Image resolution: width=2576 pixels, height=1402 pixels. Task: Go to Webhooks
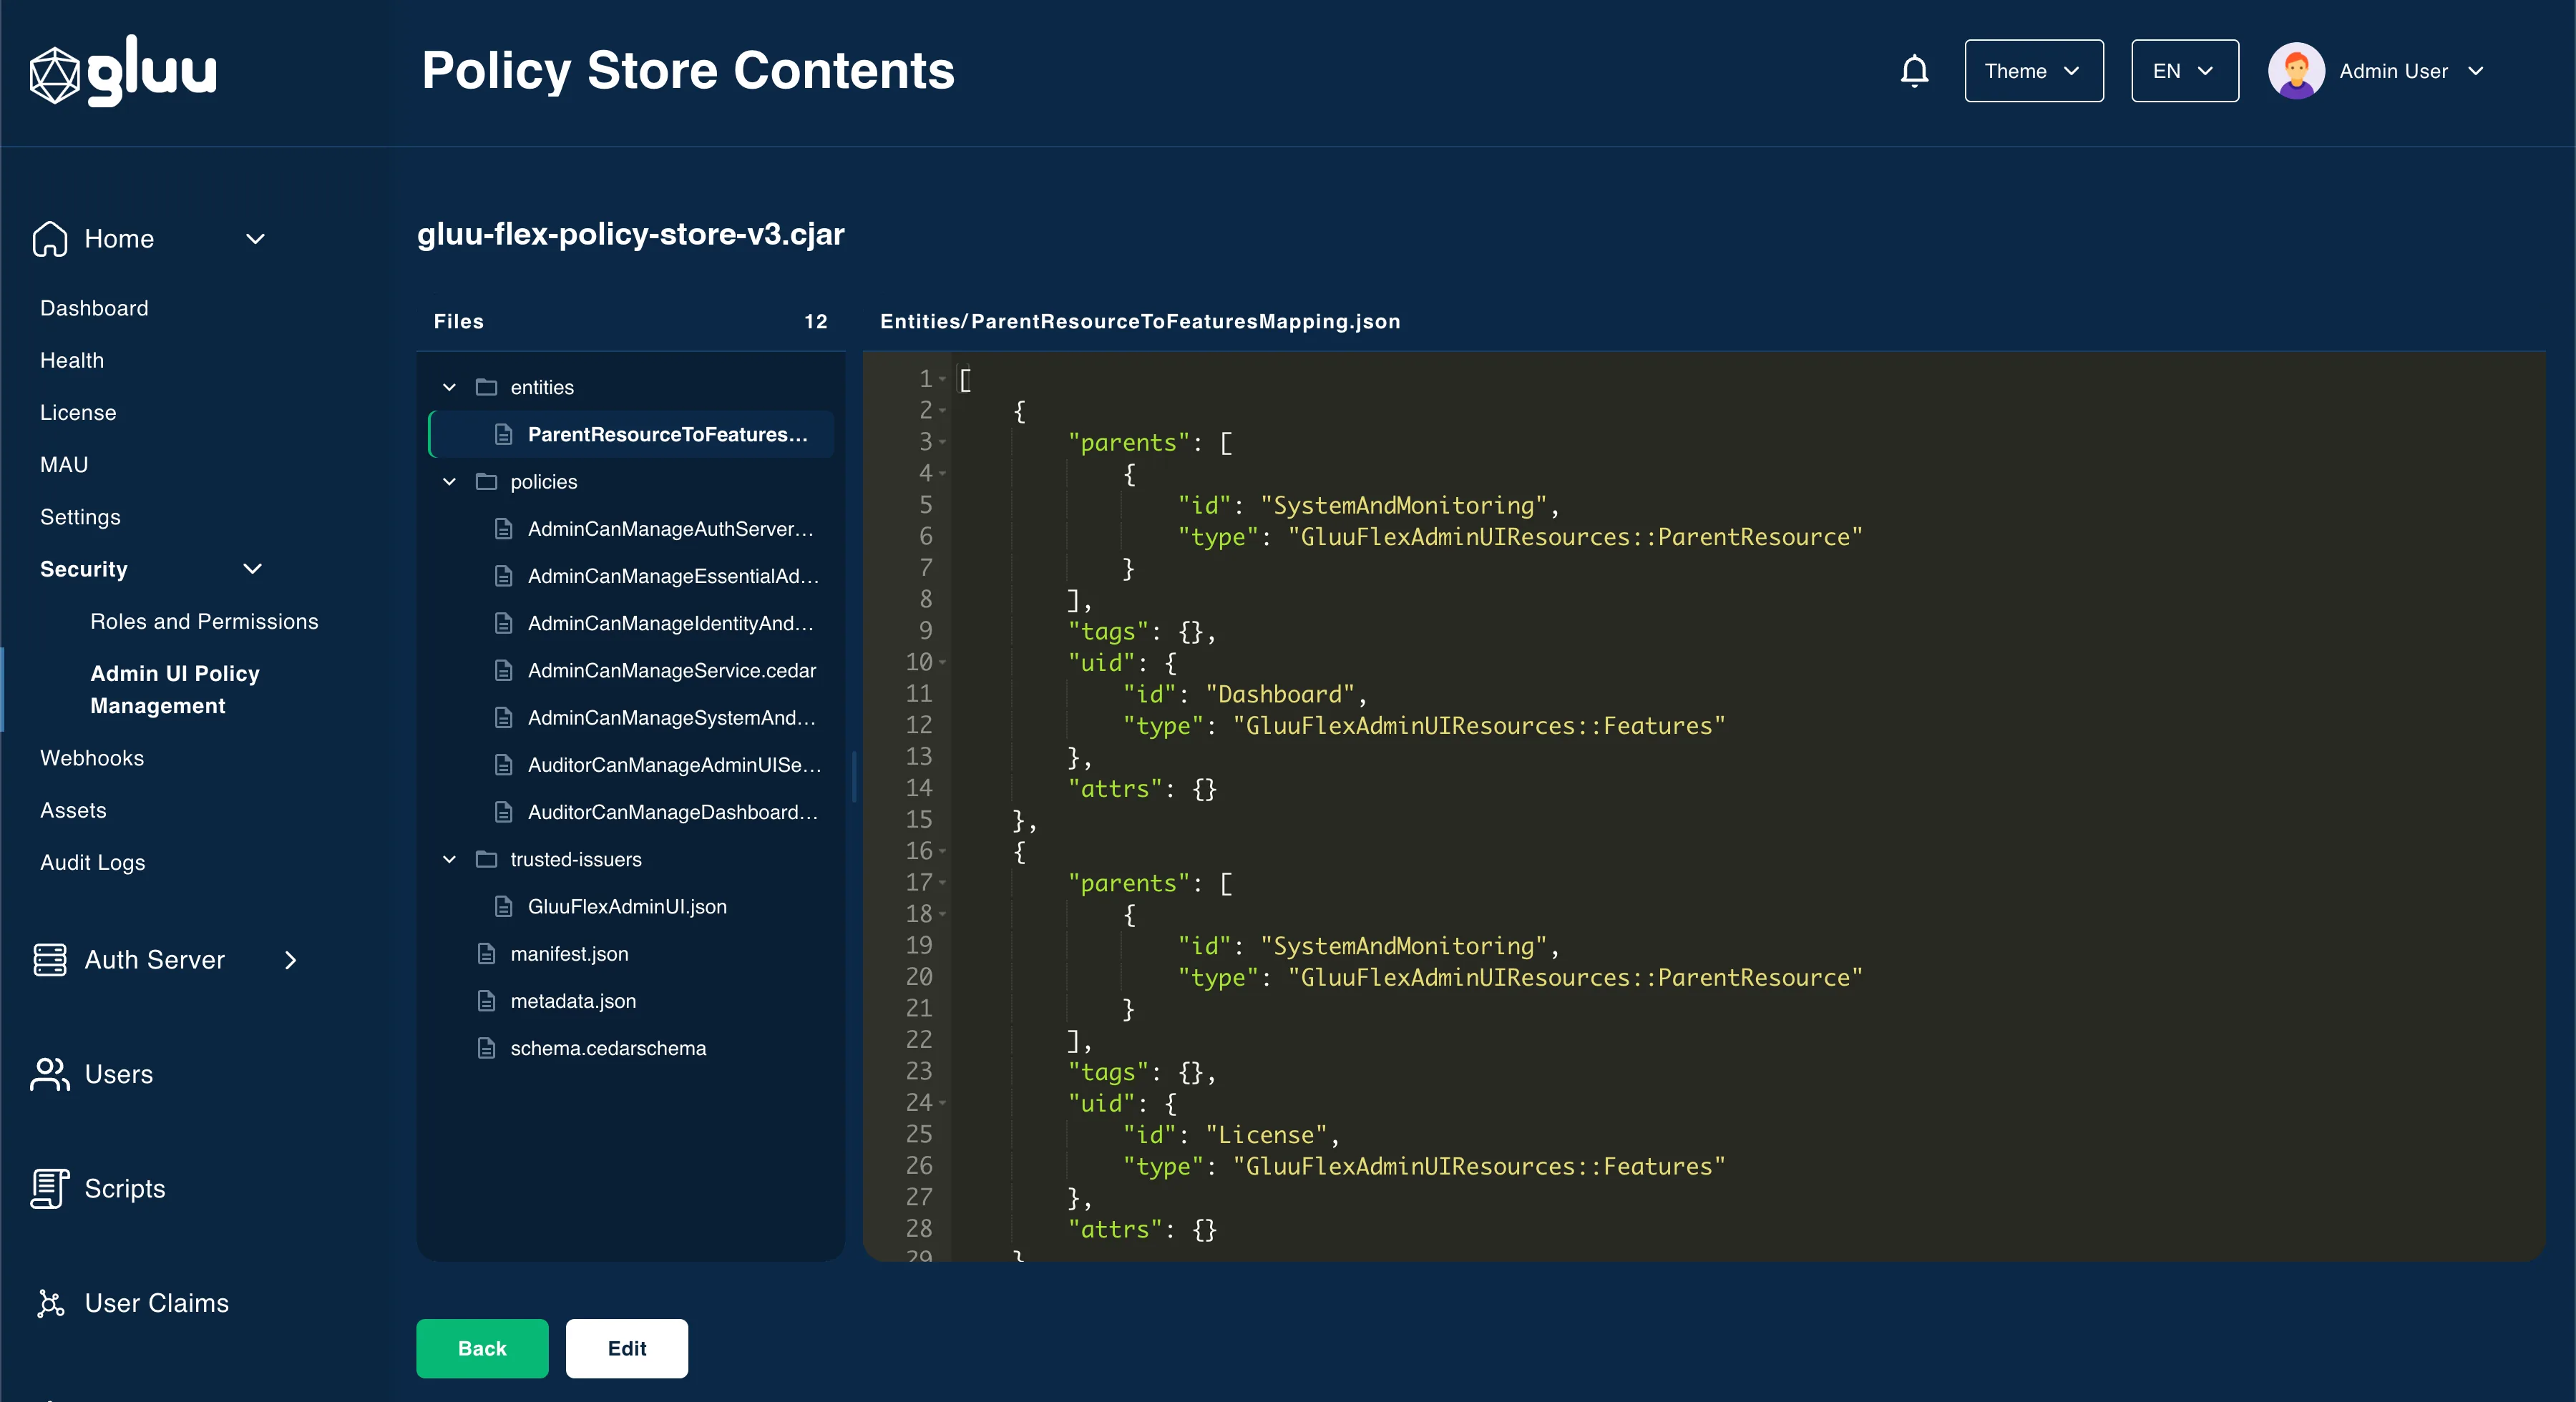(x=92, y=758)
